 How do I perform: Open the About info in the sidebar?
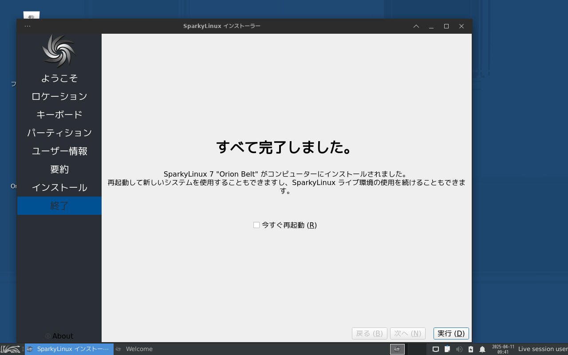coord(59,336)
